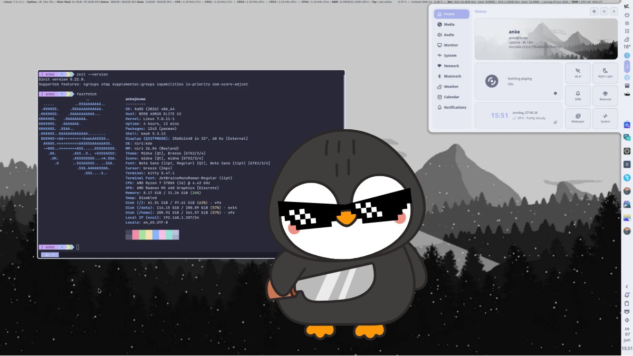The width and height of the screenshot is (633, 356).
Task: Toggle the Wi-Fi quick tile
Action: pyautogui.click(x=578, y=73)
